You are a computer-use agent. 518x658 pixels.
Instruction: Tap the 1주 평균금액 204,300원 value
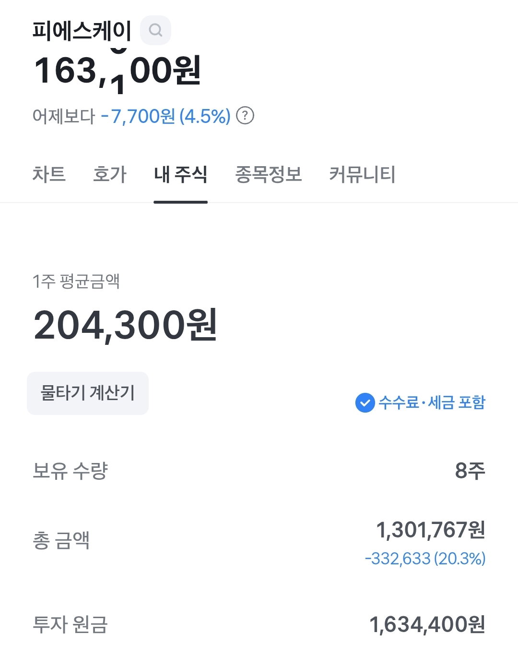(x=125, y=325)
